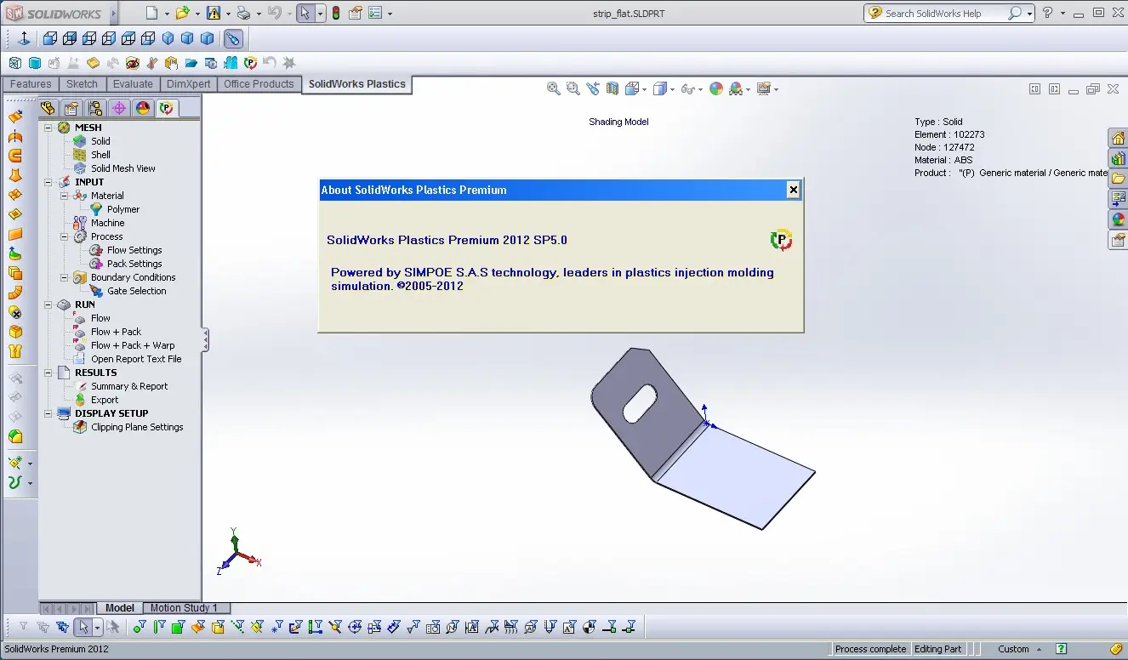
Task: Open the PropertyManager panel tab
Action: [x=71, y=108]
